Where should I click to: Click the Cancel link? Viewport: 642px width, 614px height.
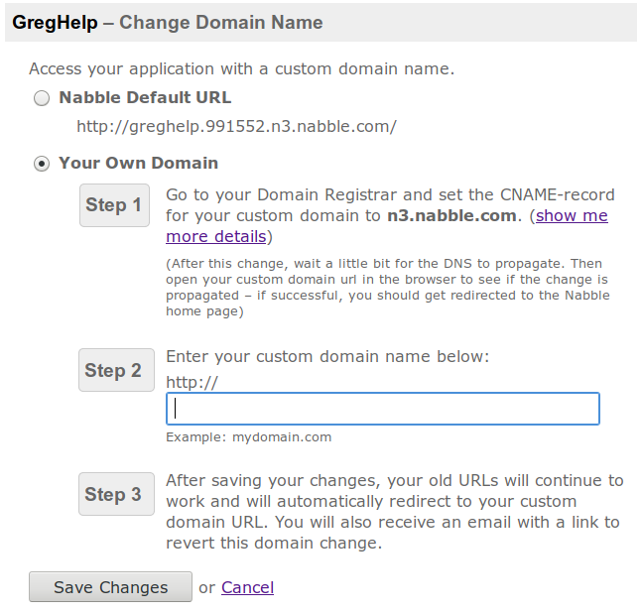tap(247, 587)
